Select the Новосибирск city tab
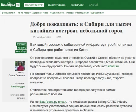The image size is (136, 112). (x=34, y=5)
